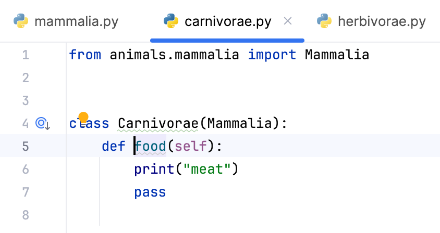This screenshot has width=440, height=233.
Task: Click the Carnivorae class name
Action: pyautogui.click(x=158, y=123)
